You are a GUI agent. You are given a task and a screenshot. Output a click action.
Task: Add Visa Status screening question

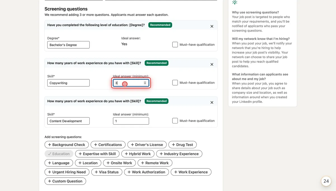107,172
